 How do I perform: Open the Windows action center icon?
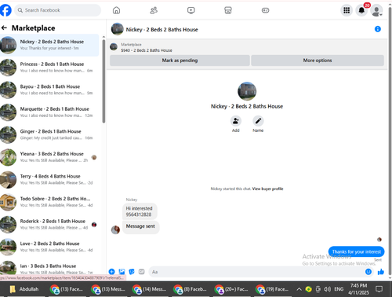pyautogui.click(x=379, y=289)
